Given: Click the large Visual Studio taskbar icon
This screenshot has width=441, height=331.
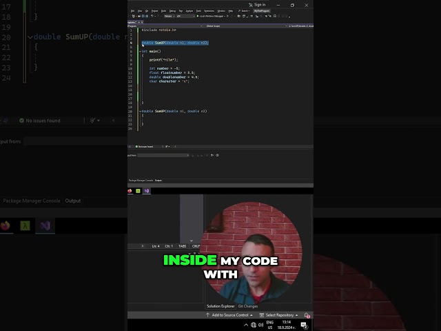Looking at the screenshot, I should point(45,225).
